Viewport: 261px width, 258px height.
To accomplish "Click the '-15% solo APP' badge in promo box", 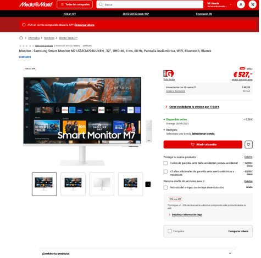I will (x=175, y=199).
